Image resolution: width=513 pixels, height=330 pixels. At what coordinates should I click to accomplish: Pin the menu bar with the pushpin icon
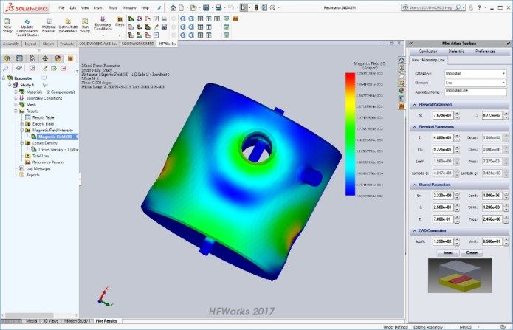(x=159, y=7)
